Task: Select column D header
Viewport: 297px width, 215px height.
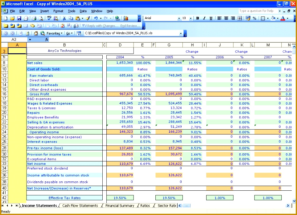Action: pos(120,45)
